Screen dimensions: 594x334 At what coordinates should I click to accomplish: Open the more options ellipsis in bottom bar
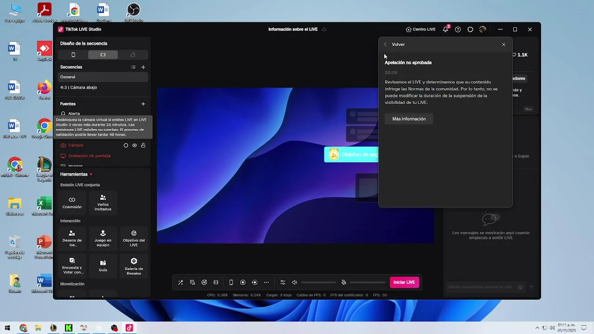tap(266, 283)
